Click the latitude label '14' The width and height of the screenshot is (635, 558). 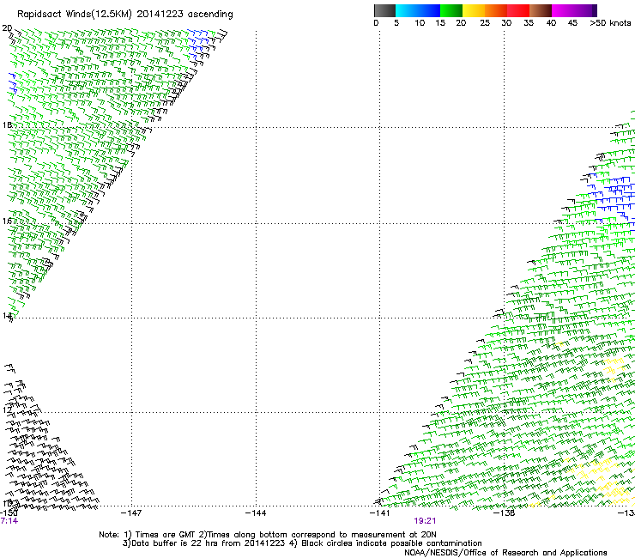pos(7,316)
